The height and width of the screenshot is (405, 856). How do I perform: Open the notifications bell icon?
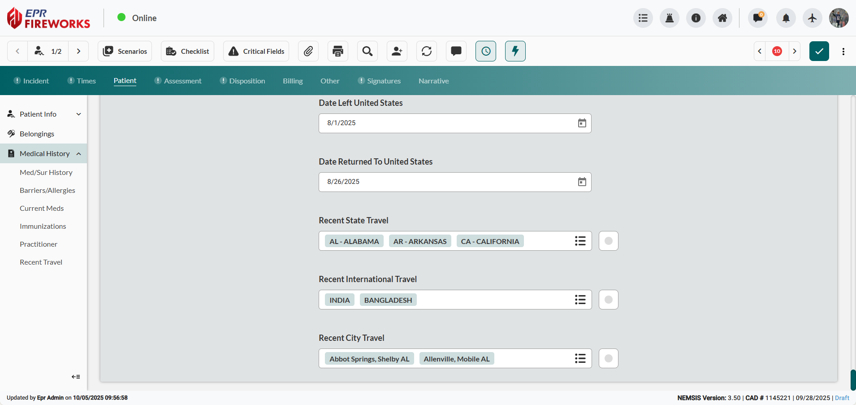[x=786, y=18]
